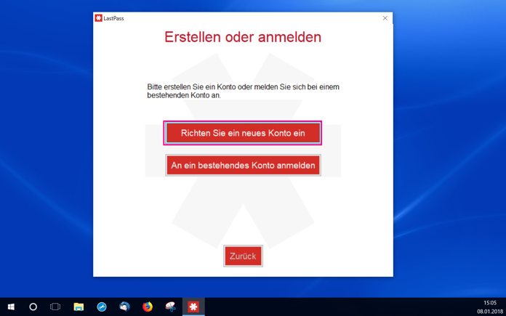Open the taskbar clock showing 15:05
Screen dimensions: 506x316
pos(490,303)
